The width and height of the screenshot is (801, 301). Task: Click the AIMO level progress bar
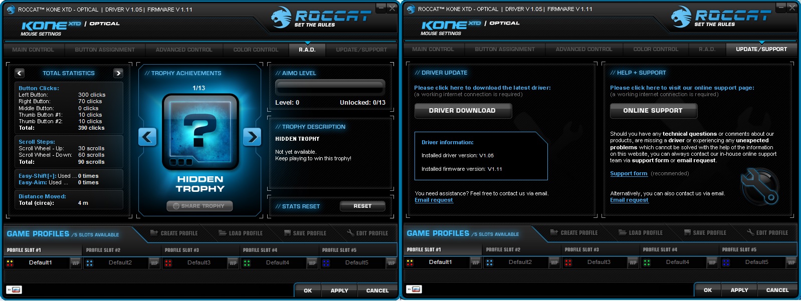pyautogui.click(x=330, y=87)
